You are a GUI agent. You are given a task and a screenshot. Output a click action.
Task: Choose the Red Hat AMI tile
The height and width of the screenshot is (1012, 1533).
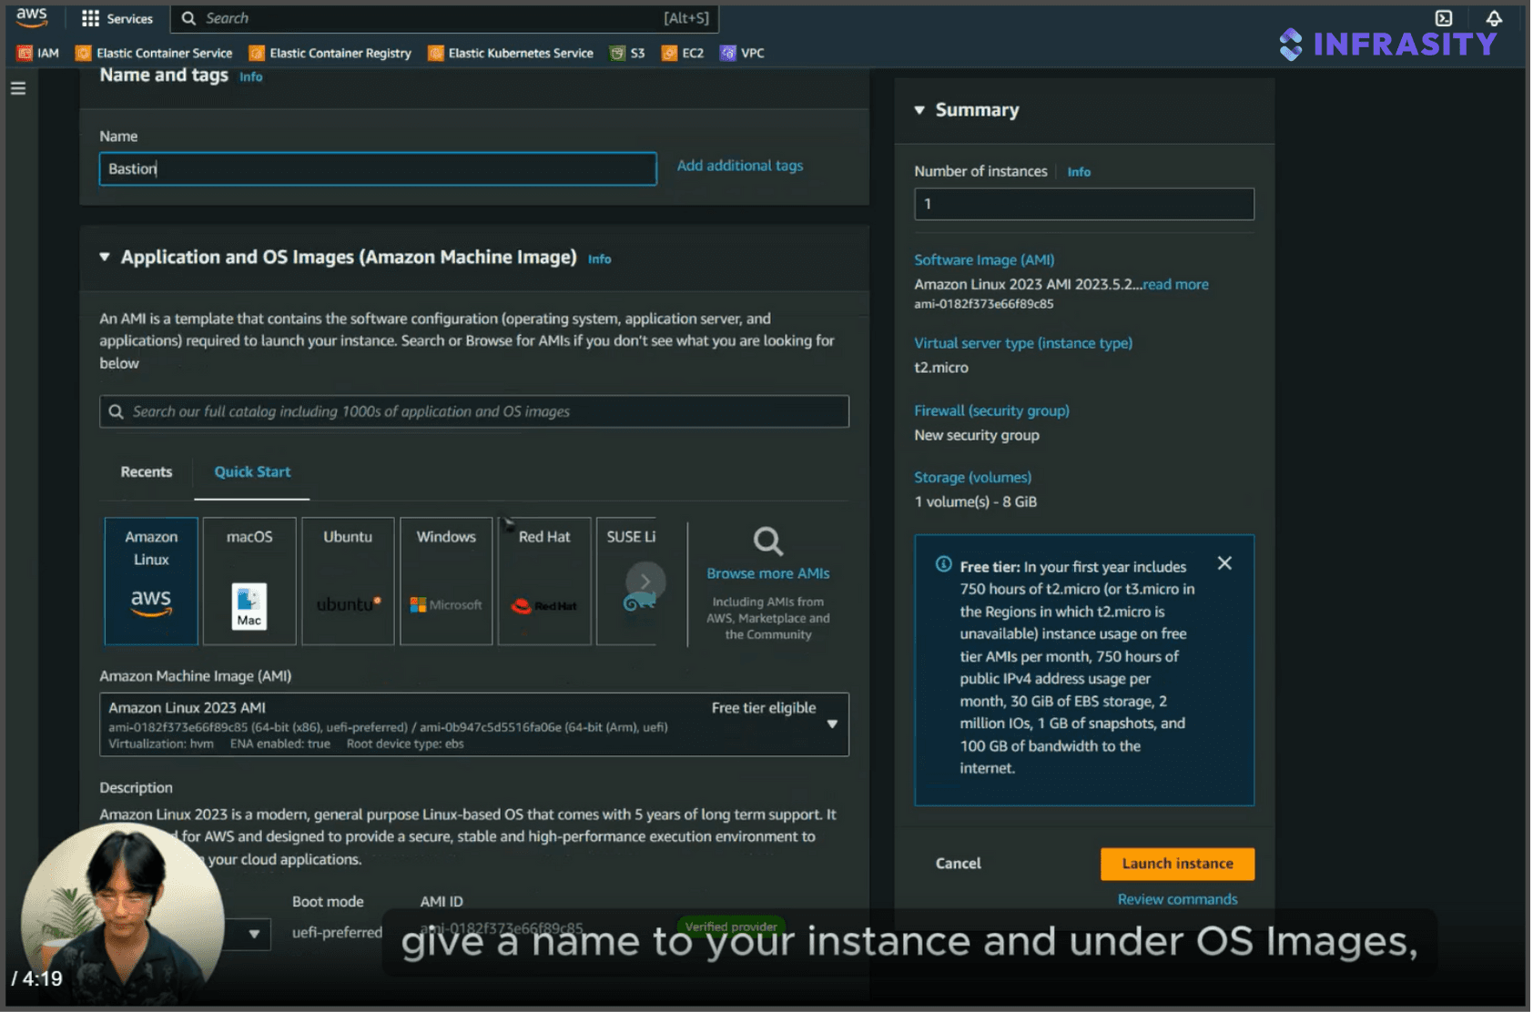click(544, 581)
